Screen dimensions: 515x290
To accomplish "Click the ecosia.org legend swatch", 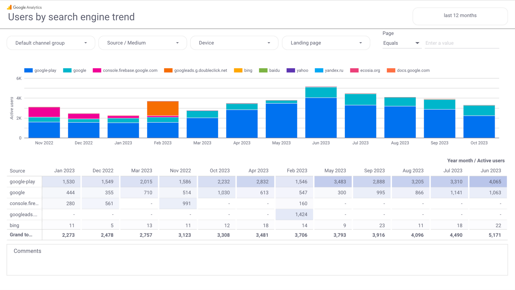I will click(x=354, y=70).
